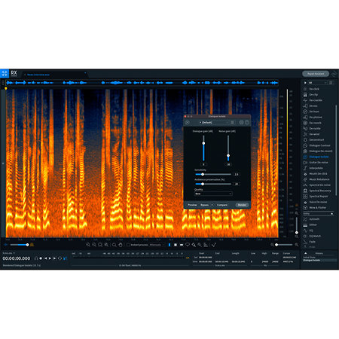Click the Sensitivity value field
339x339 pixels.
click(237, 174)
